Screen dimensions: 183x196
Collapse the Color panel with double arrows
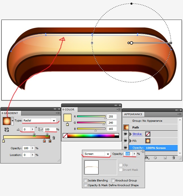[116, 105]
